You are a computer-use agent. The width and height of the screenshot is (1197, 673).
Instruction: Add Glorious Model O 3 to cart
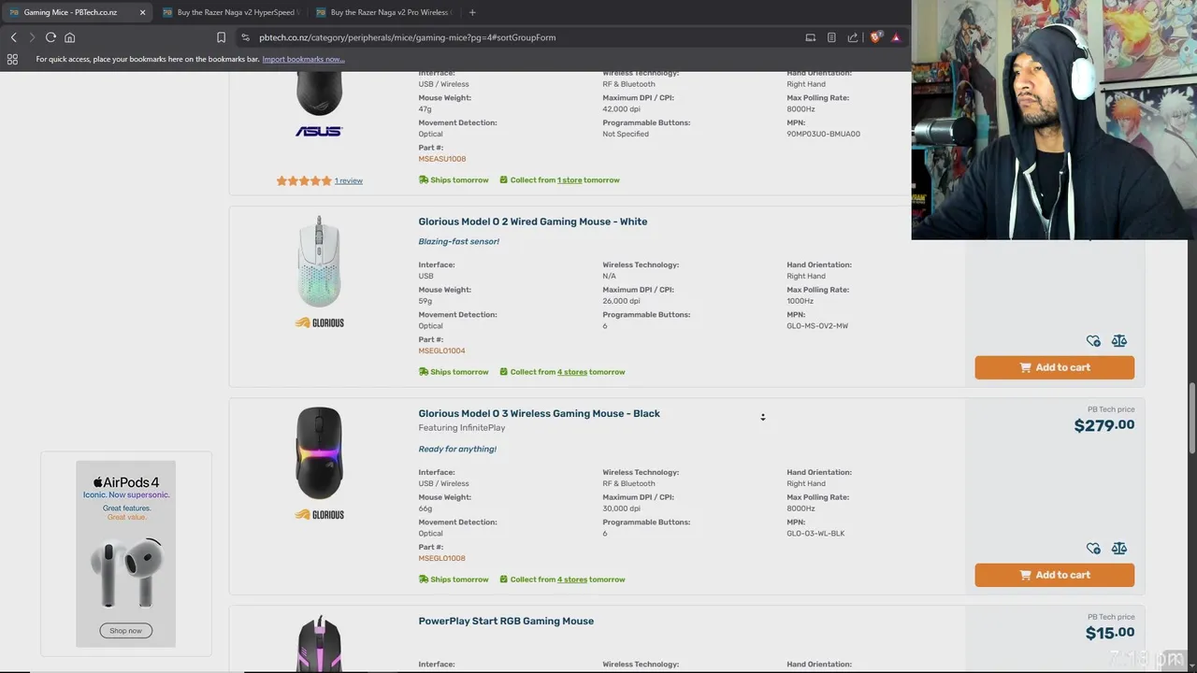(x=1055, y=575)
